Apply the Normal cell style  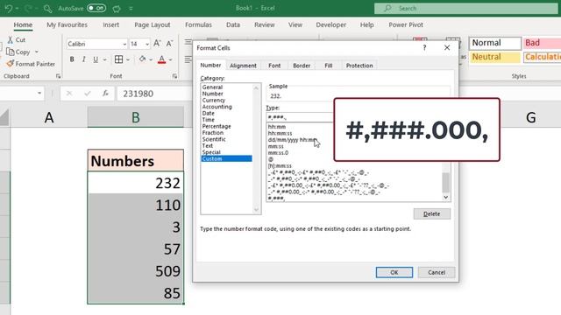(x=494, y=43)
